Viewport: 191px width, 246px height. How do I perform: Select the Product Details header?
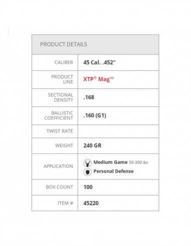pos(95,44)
